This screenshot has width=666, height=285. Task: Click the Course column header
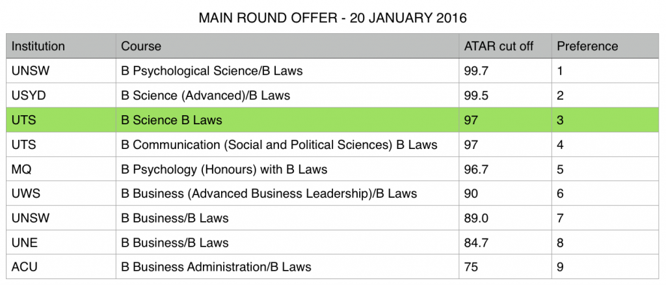pyautogui.click(x=141, y=46)
